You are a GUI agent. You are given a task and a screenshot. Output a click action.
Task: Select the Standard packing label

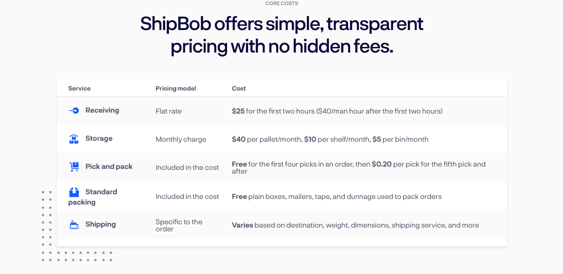93,197
